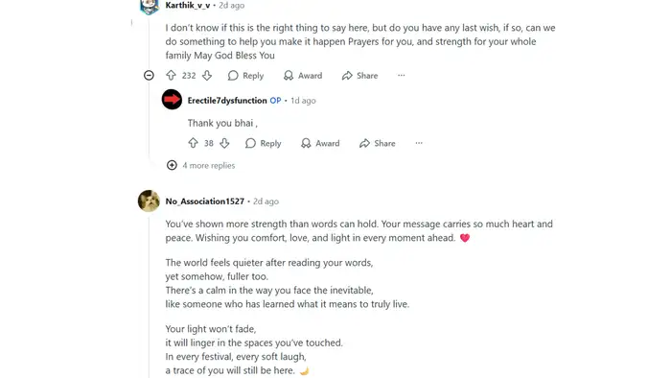The image size is (671, 378).
Task: Open more options on OP's reply
Action: (x=419, y=143)
